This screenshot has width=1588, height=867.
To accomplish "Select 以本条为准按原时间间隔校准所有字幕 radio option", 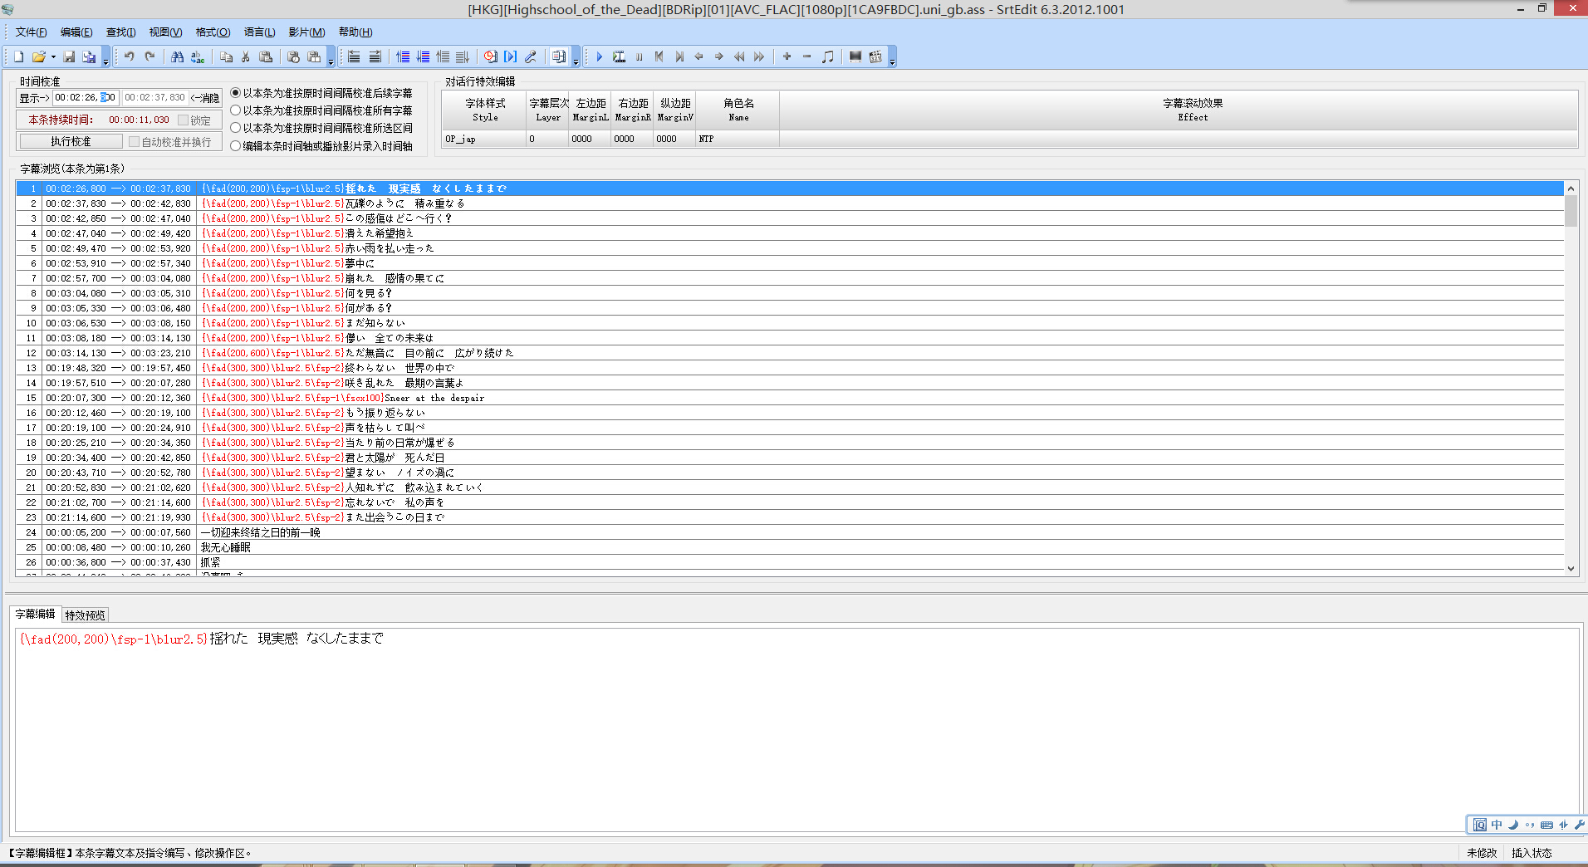I will pyautogui.click(x=321, y=110).
